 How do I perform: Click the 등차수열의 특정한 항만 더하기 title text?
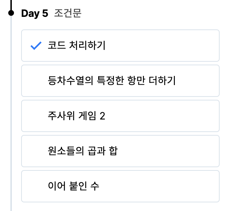111,81
